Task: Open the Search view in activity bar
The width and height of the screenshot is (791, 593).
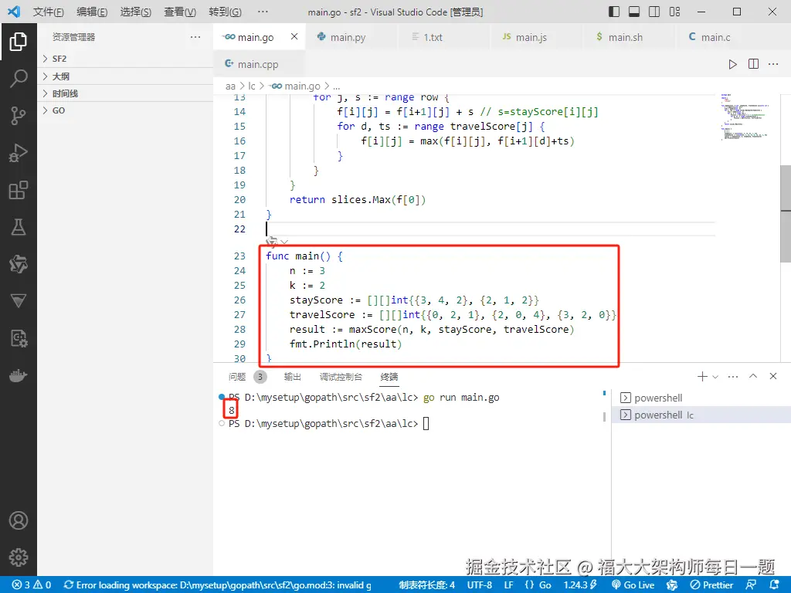Action: [x=19, y=79]
